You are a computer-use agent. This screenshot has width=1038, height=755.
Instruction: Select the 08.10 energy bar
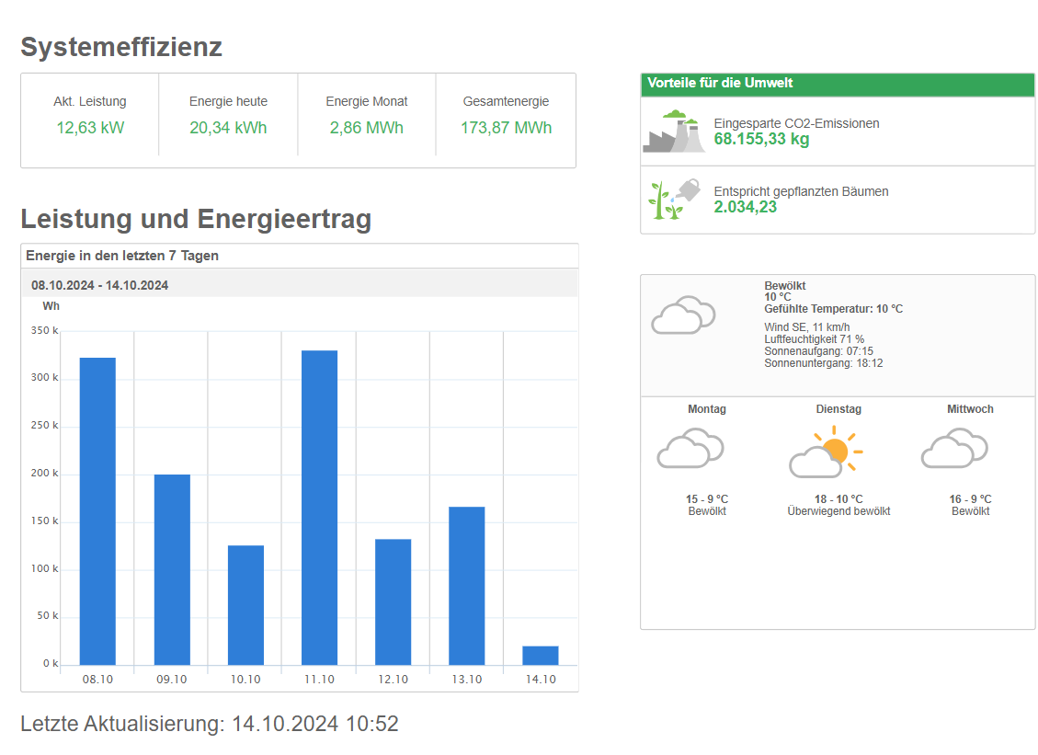click(x=97, y=510)
